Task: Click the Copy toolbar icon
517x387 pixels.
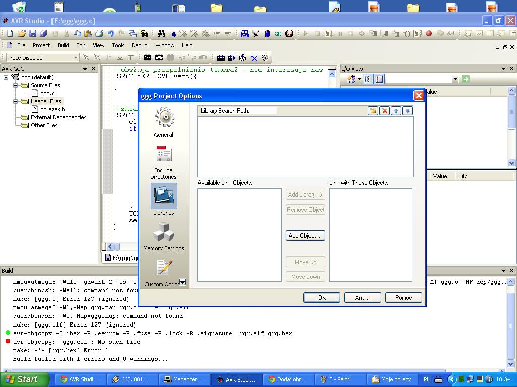Action: 77,33
